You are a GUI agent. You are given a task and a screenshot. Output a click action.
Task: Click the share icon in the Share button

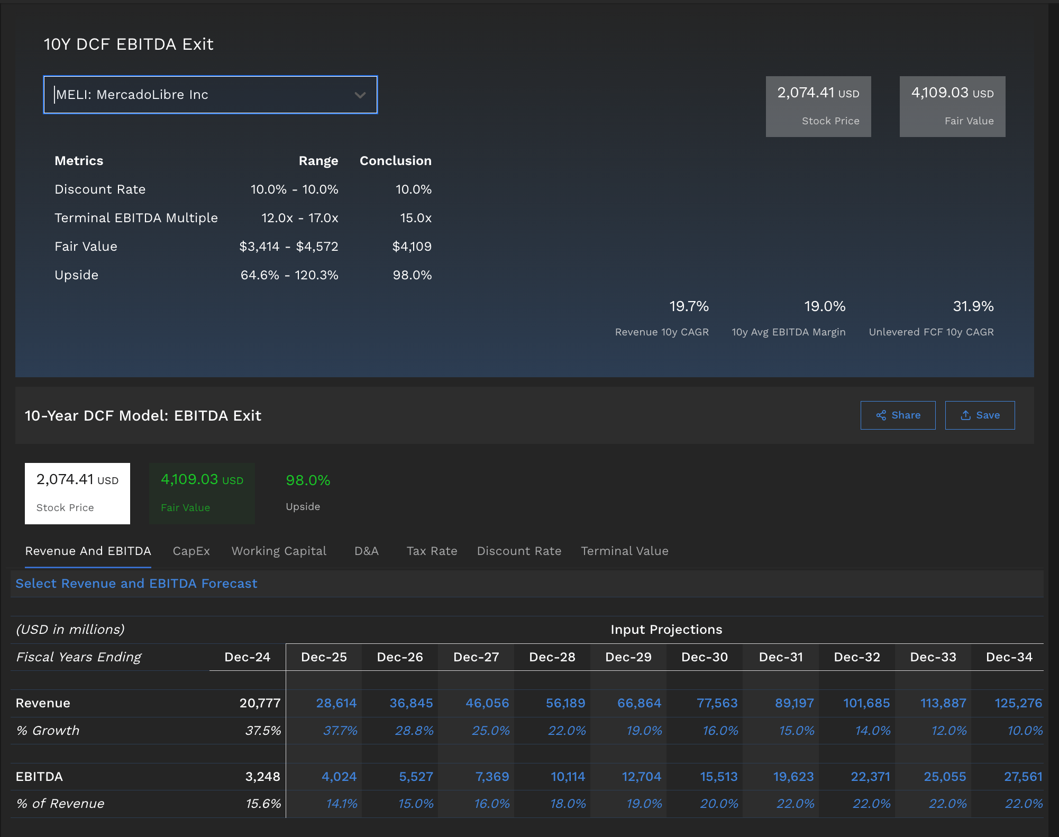click(881, 415)
